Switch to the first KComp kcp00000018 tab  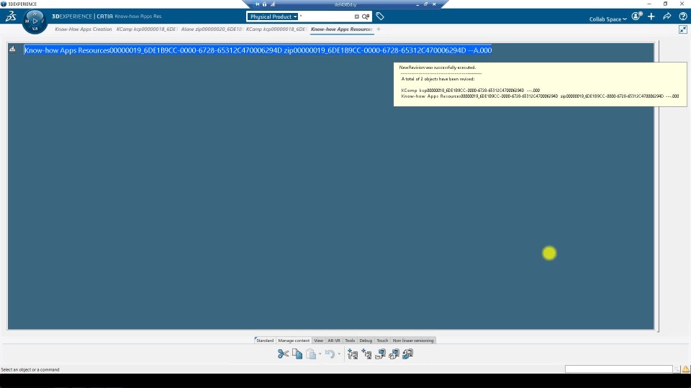coord(147,29)
